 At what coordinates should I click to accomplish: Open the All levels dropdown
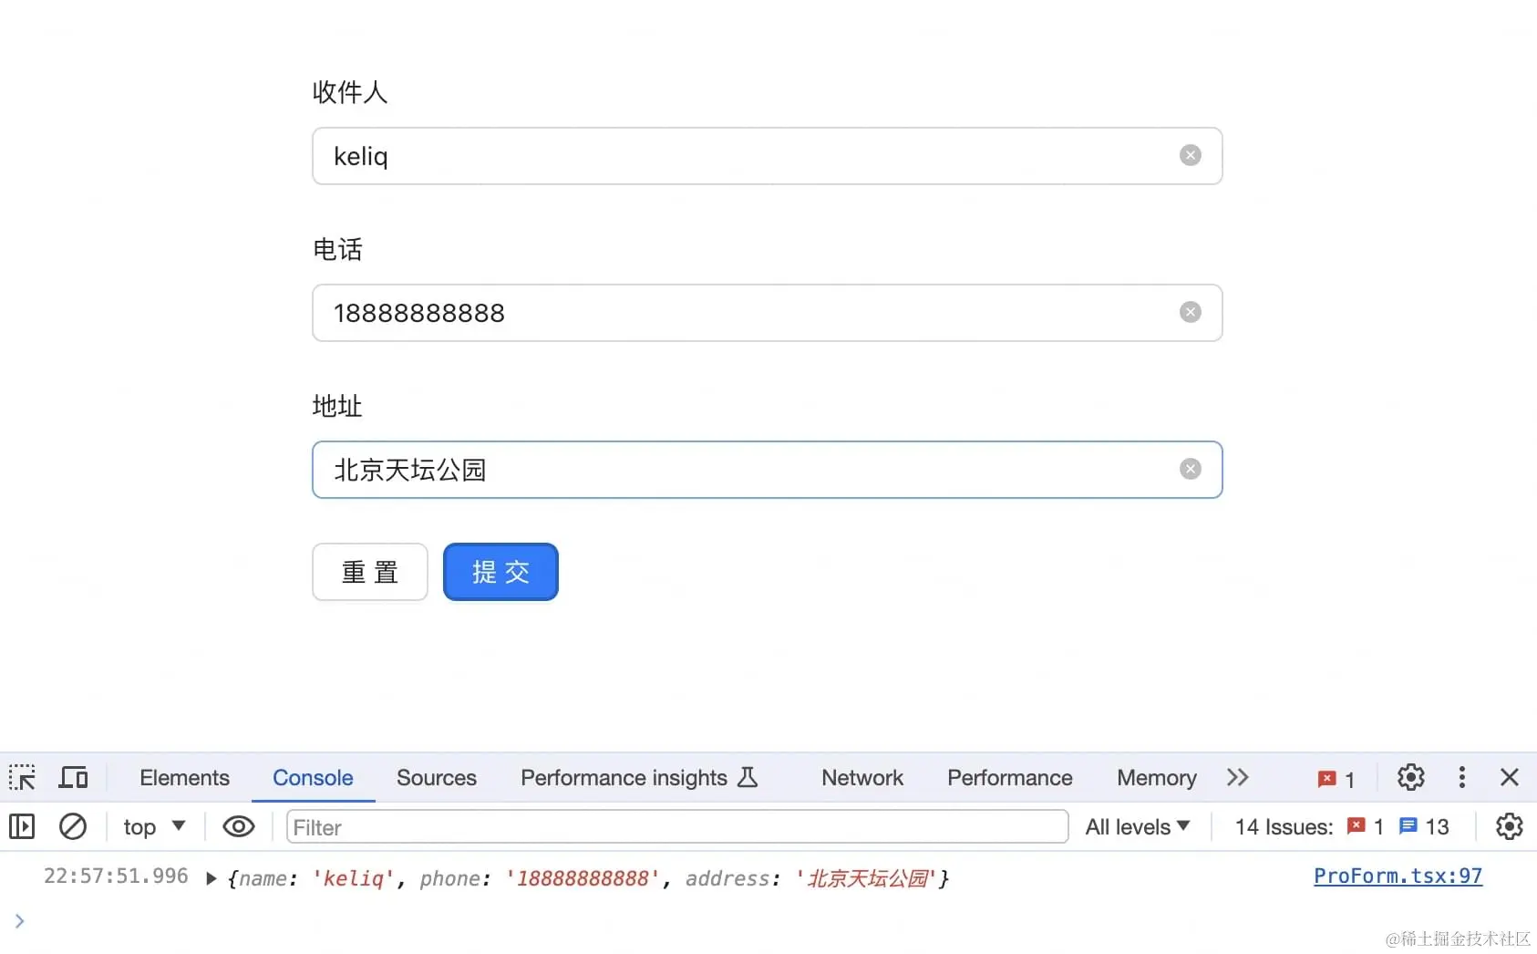(1138, 826)
